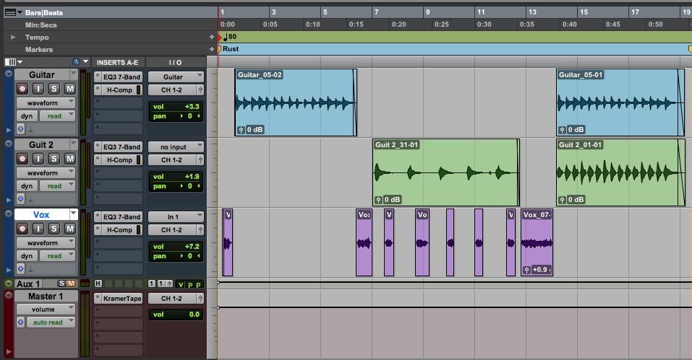The width and height of the screenshot is (692, 360).
Task: Open edit window view selector icon
Action: click(x=13, y=62)
